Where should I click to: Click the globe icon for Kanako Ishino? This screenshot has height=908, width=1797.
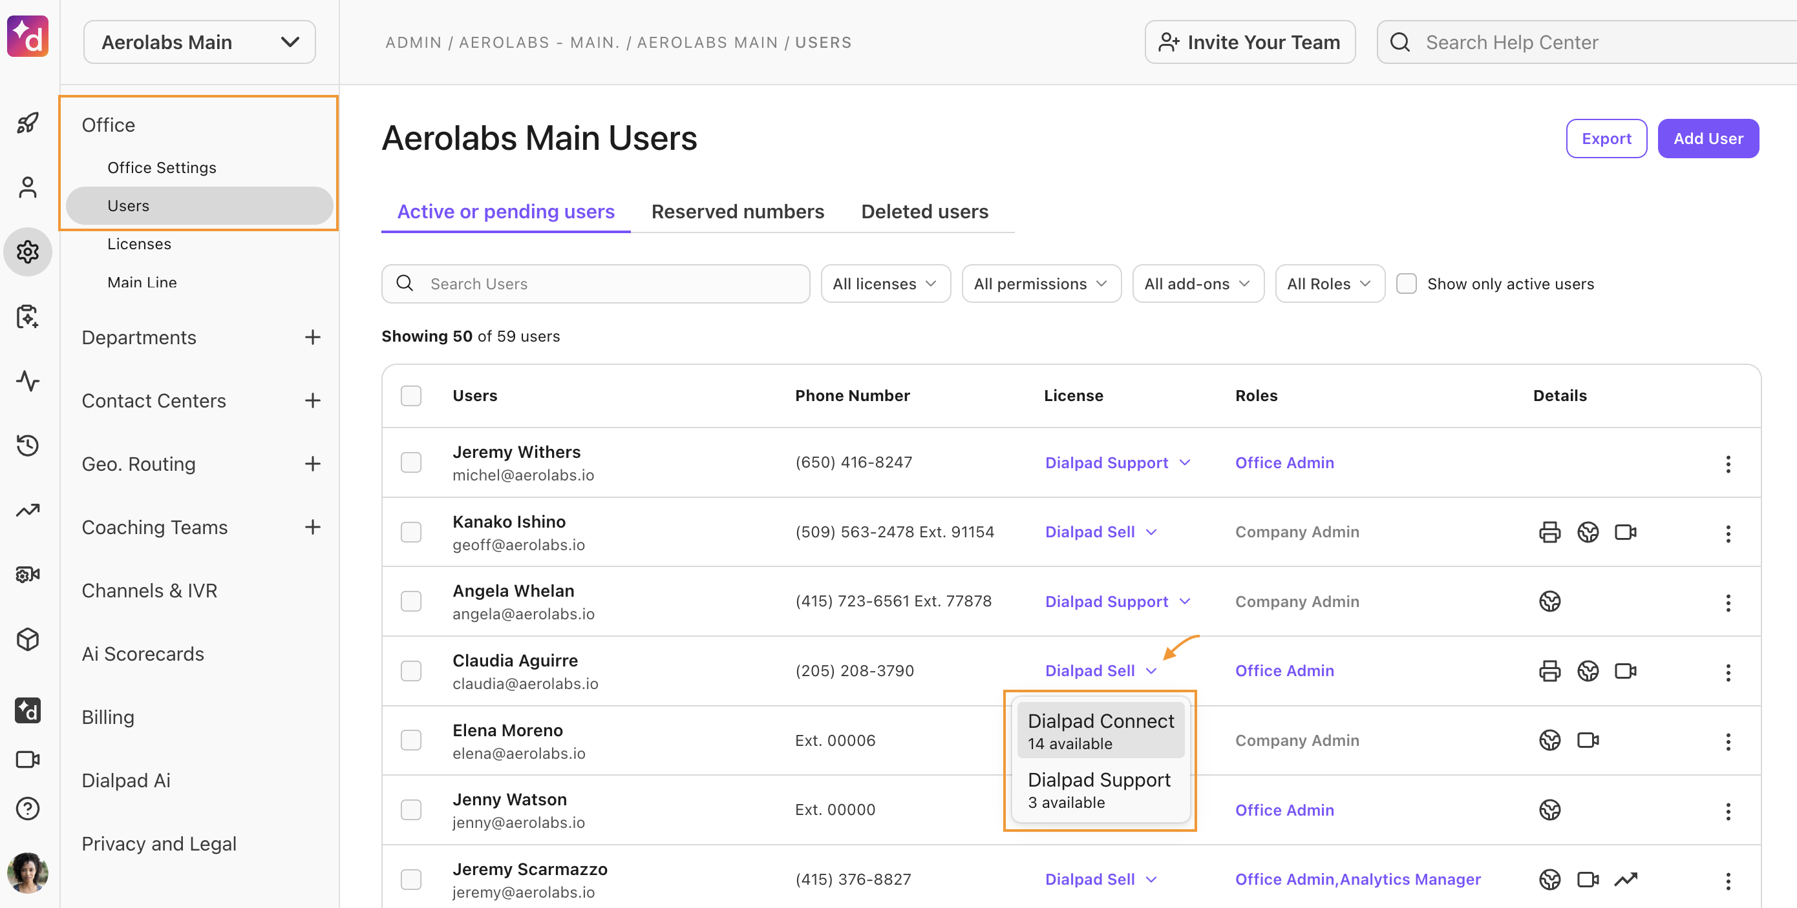point(1588,531)
